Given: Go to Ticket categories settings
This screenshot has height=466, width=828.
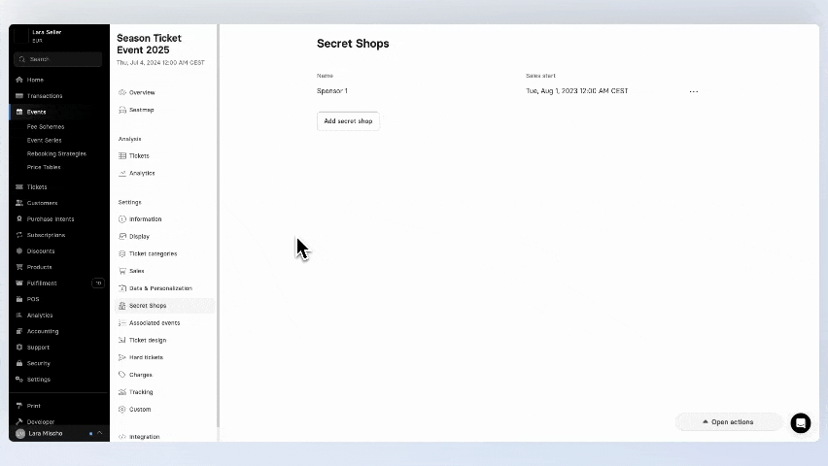Looking at the screenshot, I should 153,253.
